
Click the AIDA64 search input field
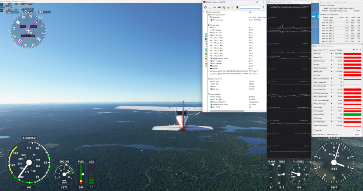[x=250, y=7]
